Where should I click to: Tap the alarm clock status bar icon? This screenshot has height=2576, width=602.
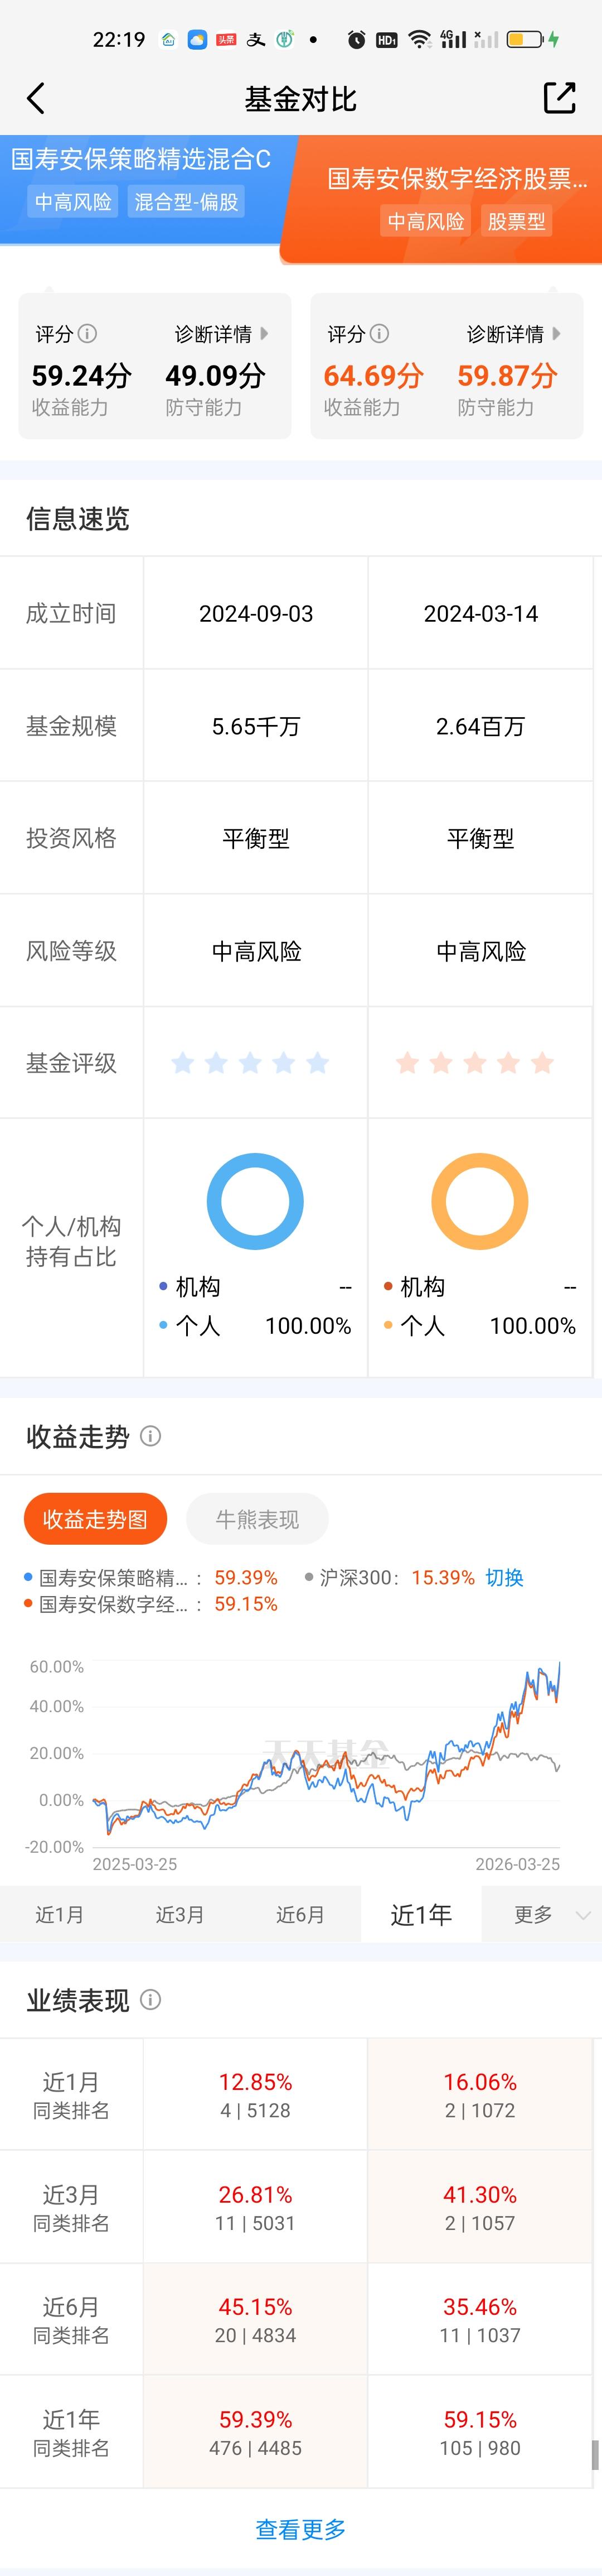[356, 40]
